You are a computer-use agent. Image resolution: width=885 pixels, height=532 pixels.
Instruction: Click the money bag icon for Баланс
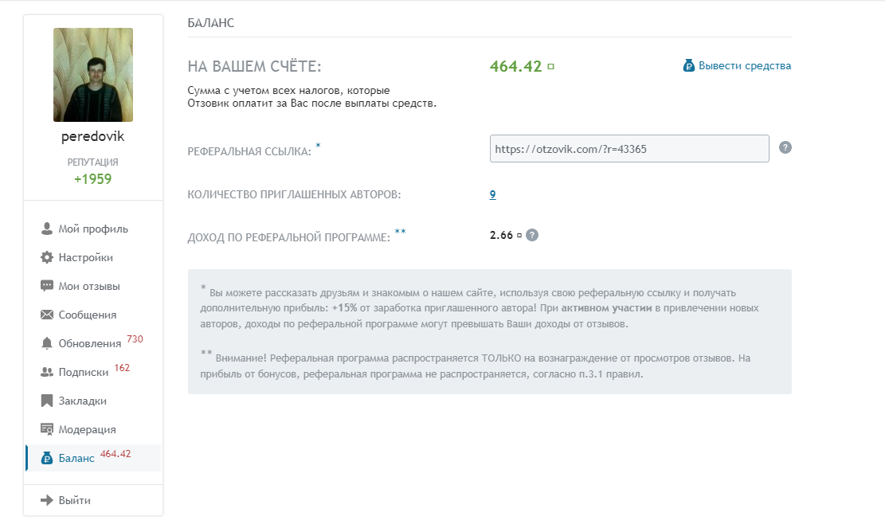46,458
